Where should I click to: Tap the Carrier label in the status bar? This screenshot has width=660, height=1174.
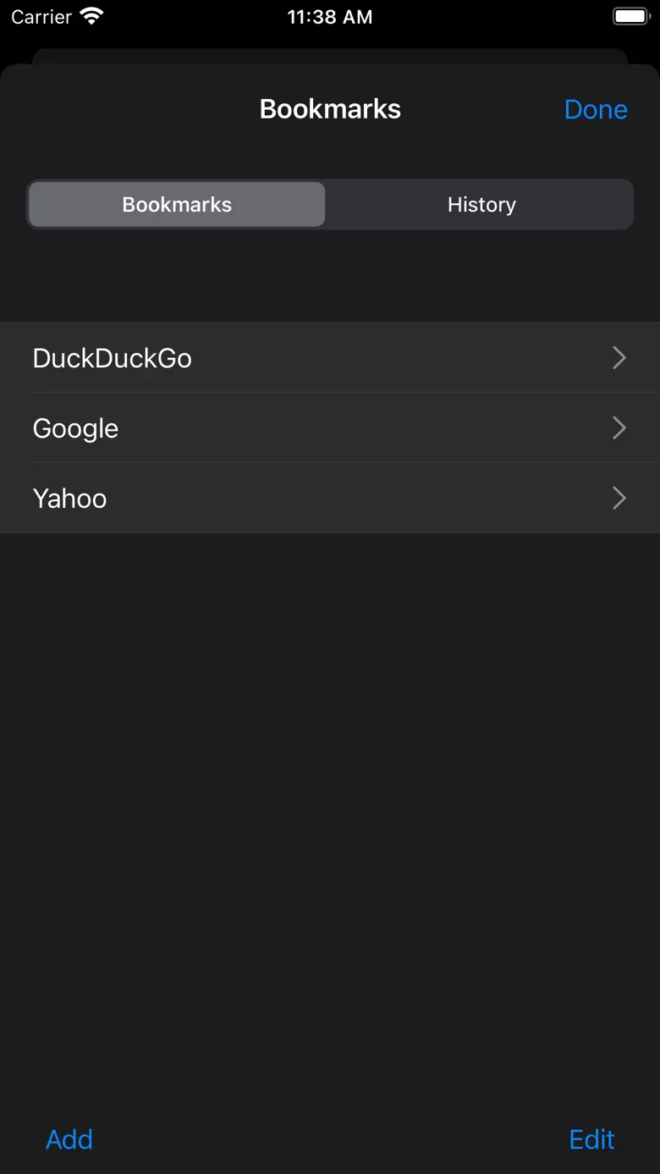[41, 17]
